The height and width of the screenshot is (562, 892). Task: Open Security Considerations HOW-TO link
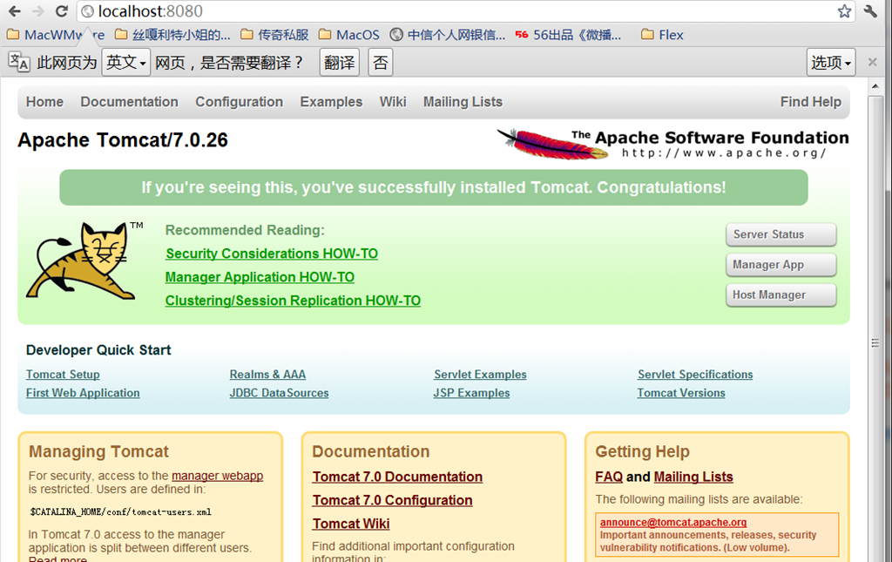click(x=272, y=254)
